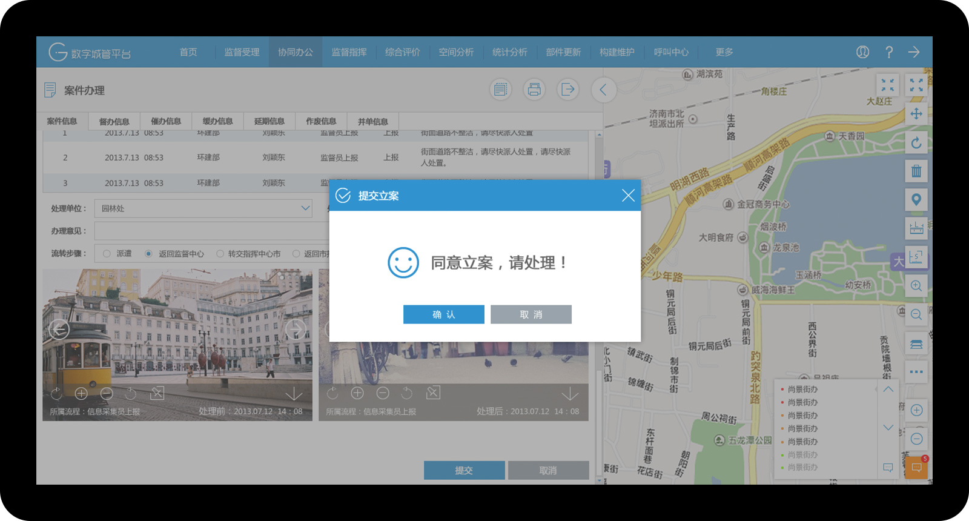Click the 数字城管平台 logo

[89, 52]
